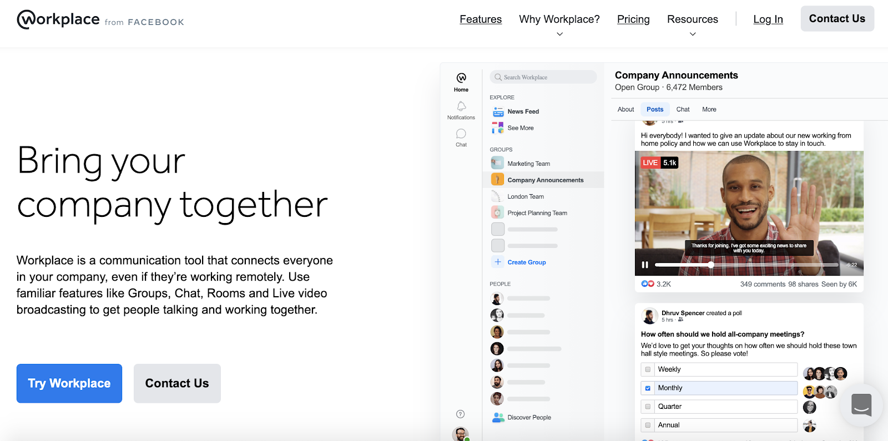Go to the Features page
The height and width of the screenshot is (441, 888).
[481, 19]
